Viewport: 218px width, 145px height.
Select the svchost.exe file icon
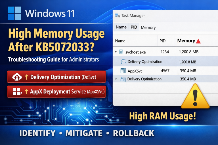pyautogui.click(x=121, y=52)
